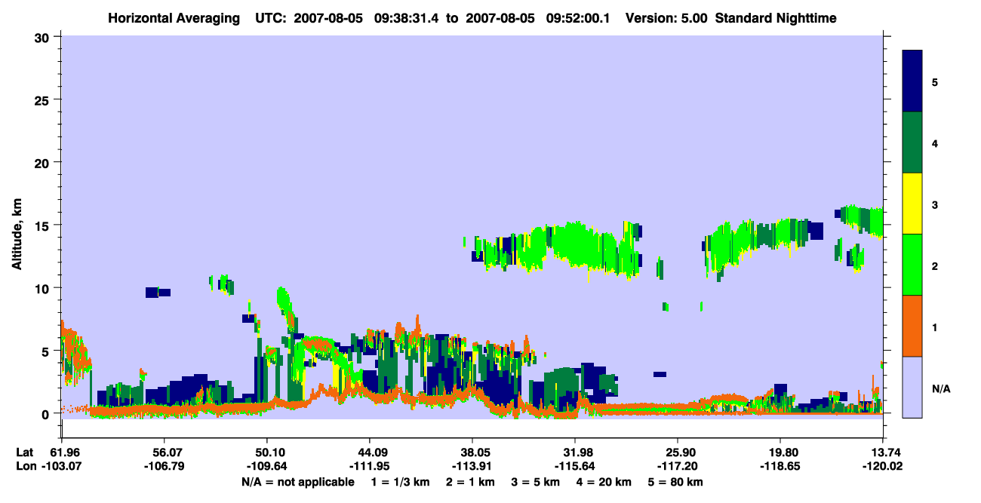Click the '1 = 1/3 km' legend entry
This screenshot has height=503, width=981.
(400, 482)
